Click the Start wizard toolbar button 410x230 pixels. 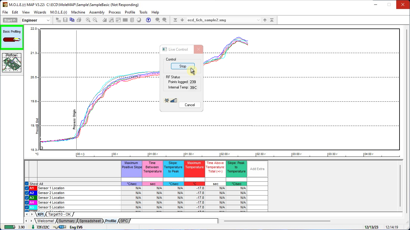10,20
